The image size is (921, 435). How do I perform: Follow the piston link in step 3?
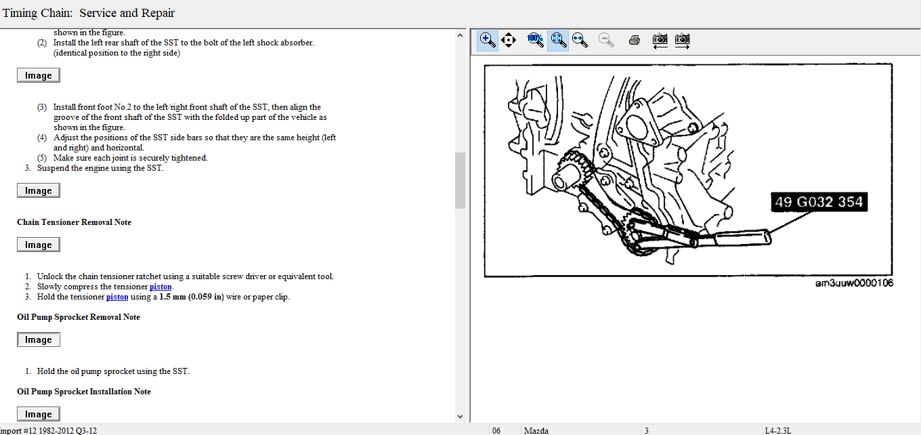point(117,297)
